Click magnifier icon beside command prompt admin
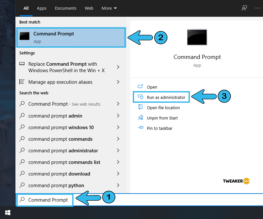 pos(22,115)
